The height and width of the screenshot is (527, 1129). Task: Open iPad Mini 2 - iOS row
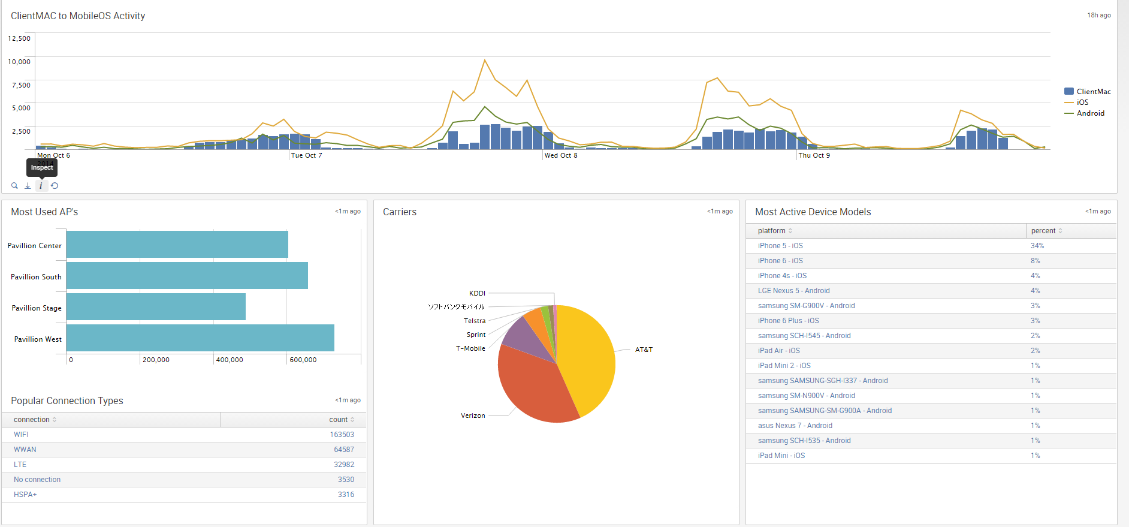[931, 366]
